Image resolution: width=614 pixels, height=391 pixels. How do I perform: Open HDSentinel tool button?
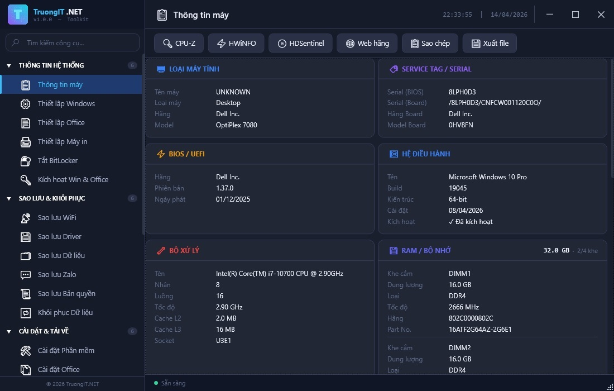300,44
